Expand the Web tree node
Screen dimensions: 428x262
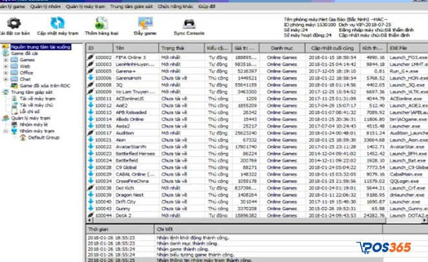6,66
